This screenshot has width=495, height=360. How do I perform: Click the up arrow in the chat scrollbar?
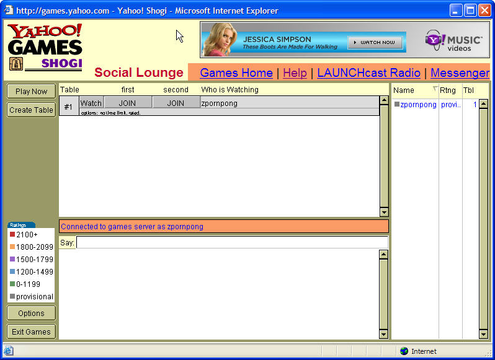point(383,255)
